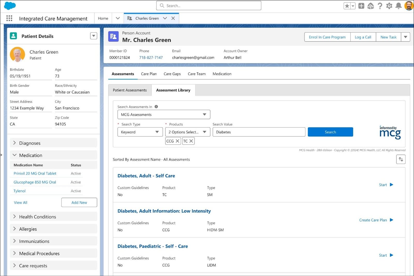Screen dimensions: 414x276
Task: Collapse the Medication section
Action: 54,155
